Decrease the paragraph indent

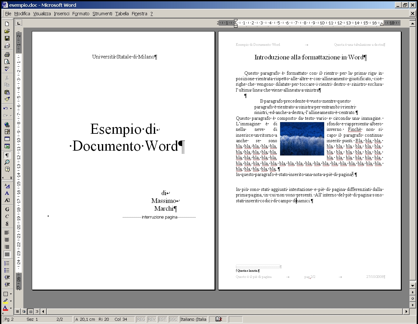tap(7, 277)
